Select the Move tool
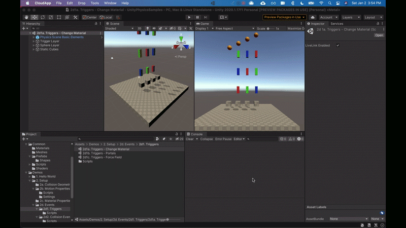Viewport: 406px width, 228px height. pyautogui.click(x=35, y=17)
